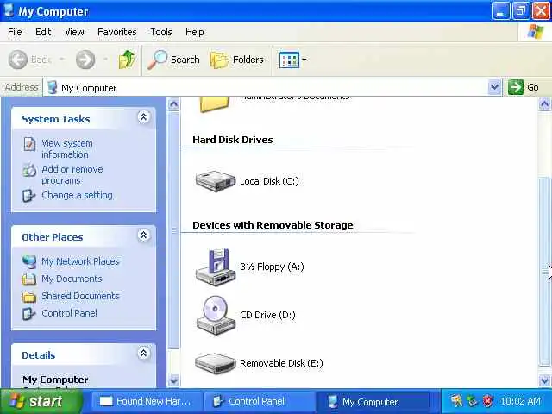Screen dimensions: 552x414
Task: Click the 3½ Floppy (A:) label
Action: click(x=272, y=267)
